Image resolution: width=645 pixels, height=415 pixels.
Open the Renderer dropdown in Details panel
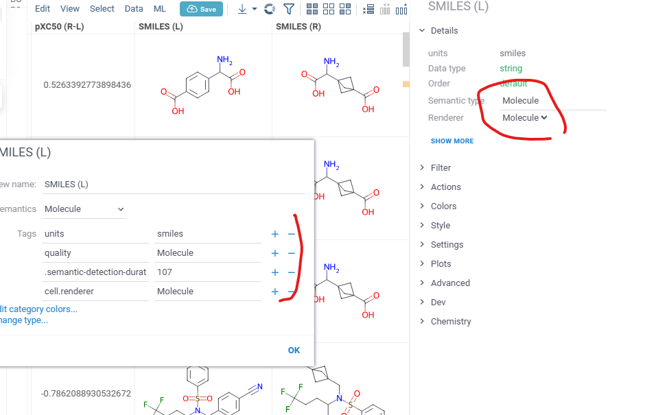(525, 118)
